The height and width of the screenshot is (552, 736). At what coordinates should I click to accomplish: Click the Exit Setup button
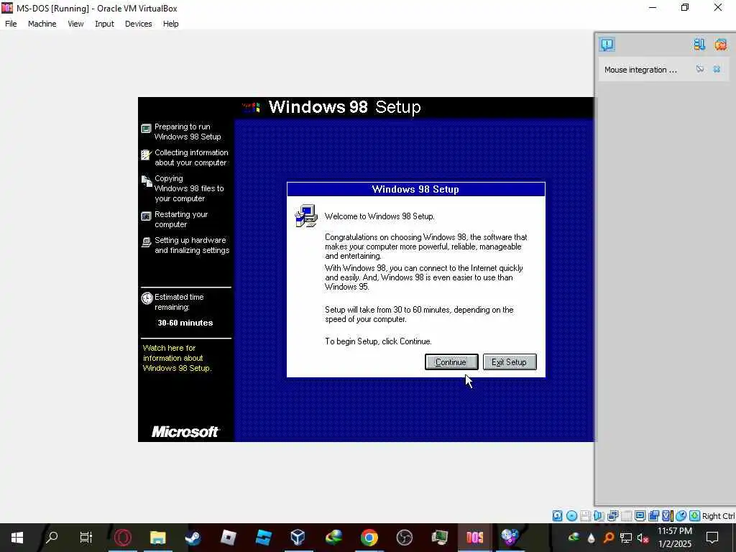coord(510,362)
